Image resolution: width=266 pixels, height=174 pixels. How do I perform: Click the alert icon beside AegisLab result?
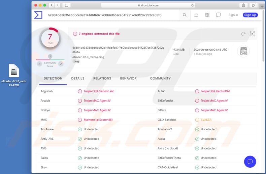coord(80,91)
